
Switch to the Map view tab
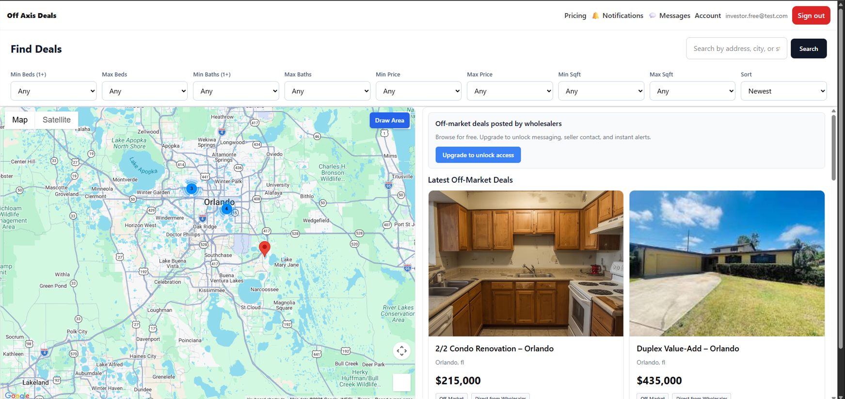coord(20,120)
